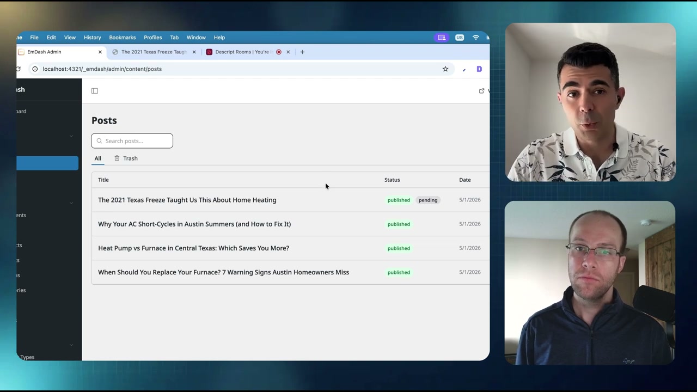
Task: Click the date of Heat Pump post
Action: (x=470, y=248)
